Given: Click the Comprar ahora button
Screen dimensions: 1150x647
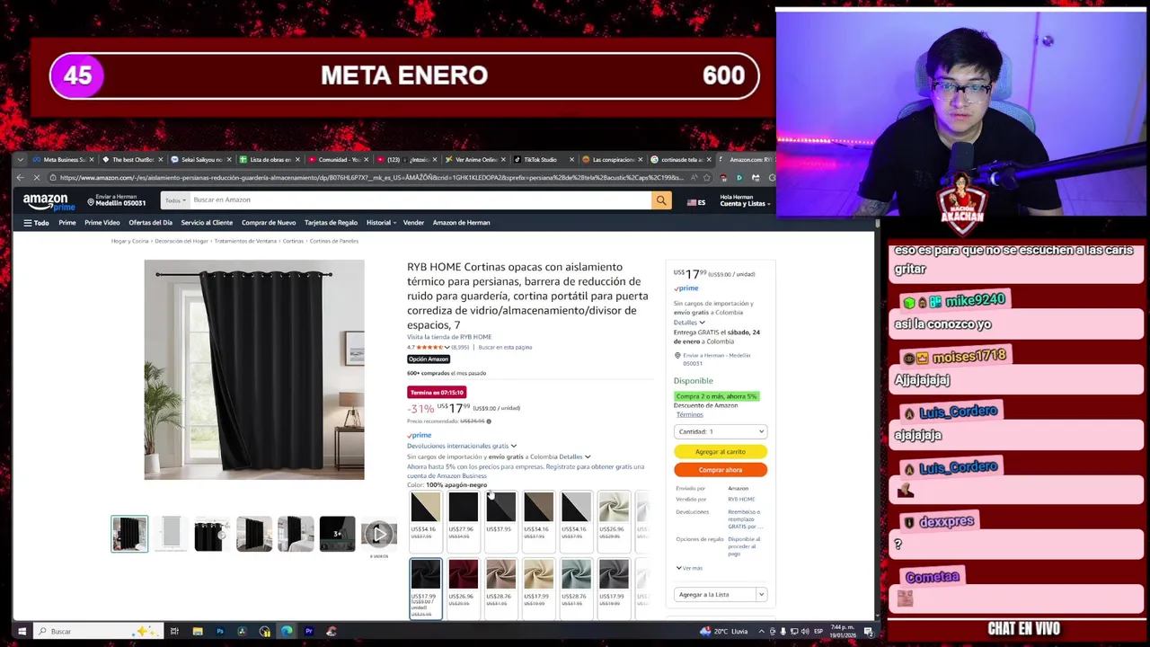Looking at the screenshot, I should [721, 470].
